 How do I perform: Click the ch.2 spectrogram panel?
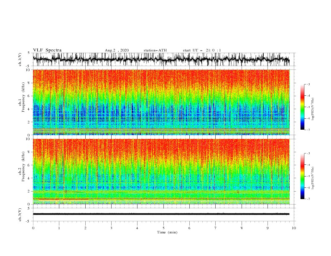[161, 172]
